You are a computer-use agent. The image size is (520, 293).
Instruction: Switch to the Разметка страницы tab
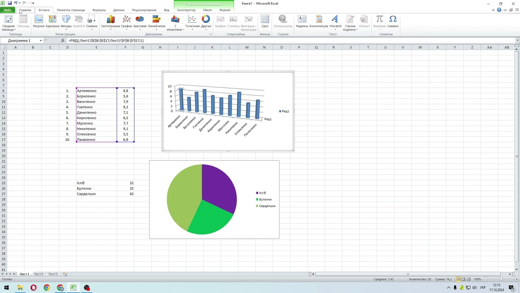[x=71, y=10]
